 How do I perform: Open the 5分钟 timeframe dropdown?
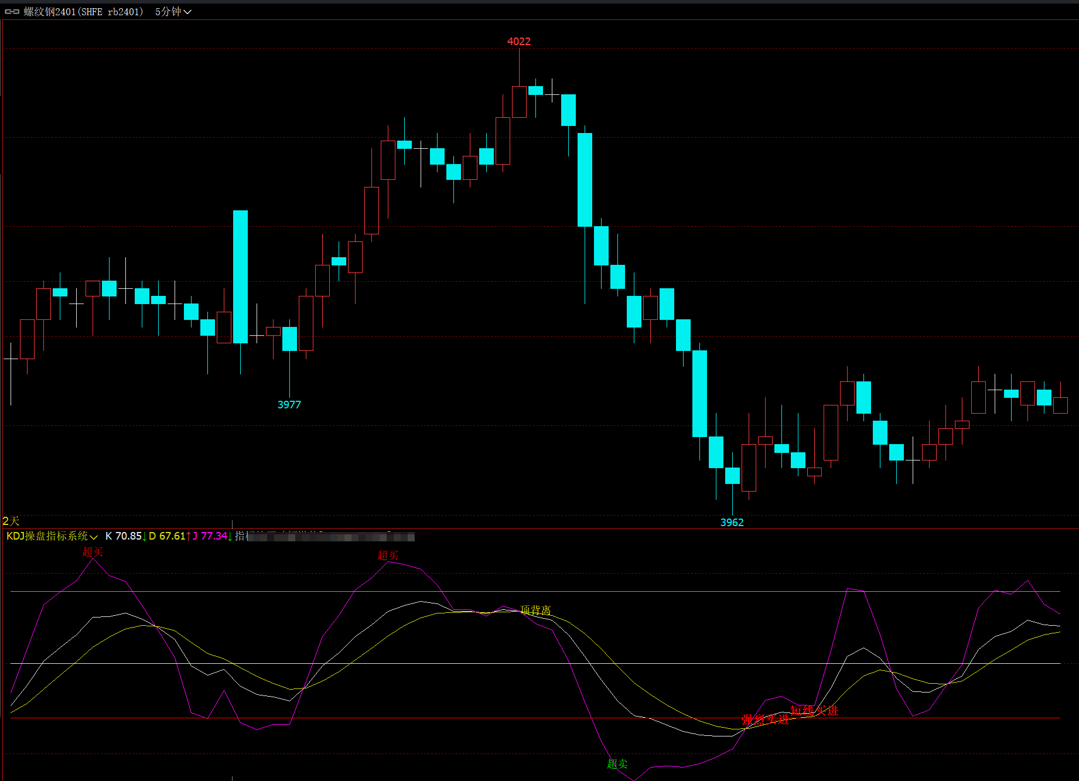(173, 12)
